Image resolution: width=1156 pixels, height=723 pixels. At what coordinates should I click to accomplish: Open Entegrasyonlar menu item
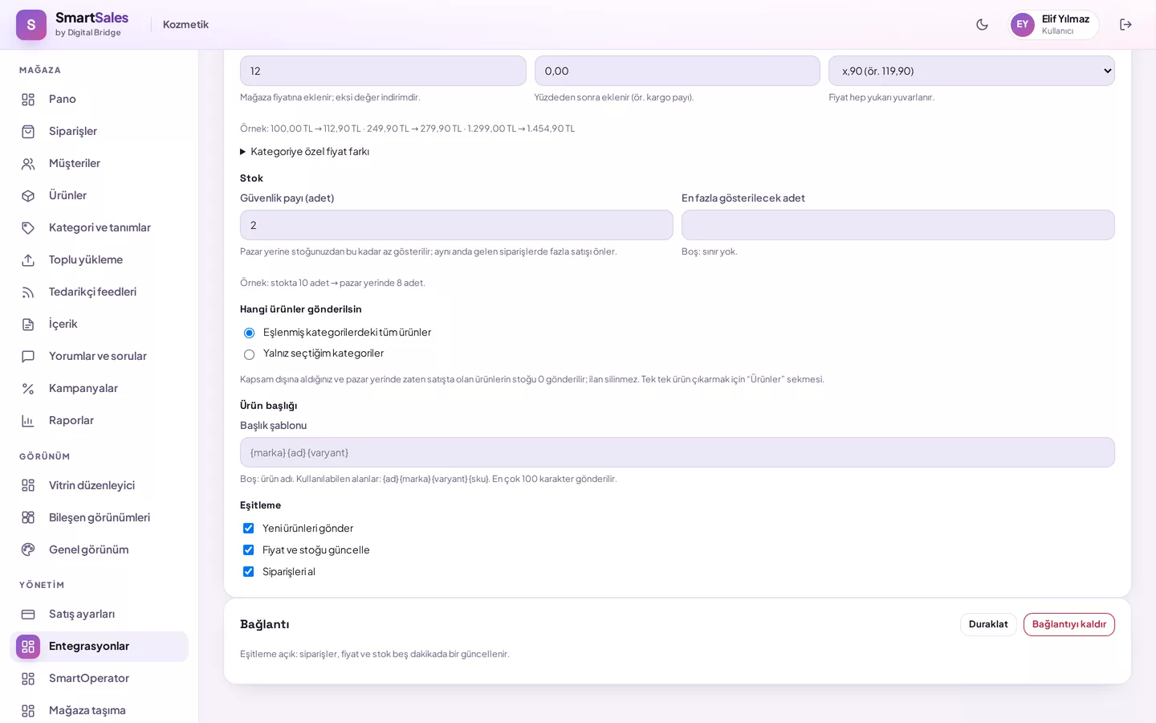(x=99, y=647)
